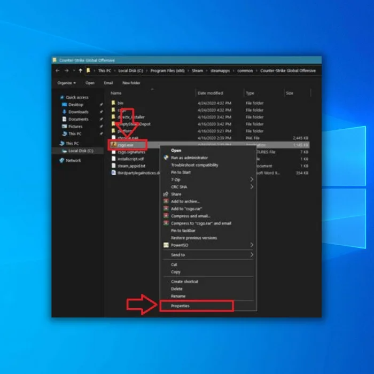Click the bin folder icon

click(x=113, y=103)
